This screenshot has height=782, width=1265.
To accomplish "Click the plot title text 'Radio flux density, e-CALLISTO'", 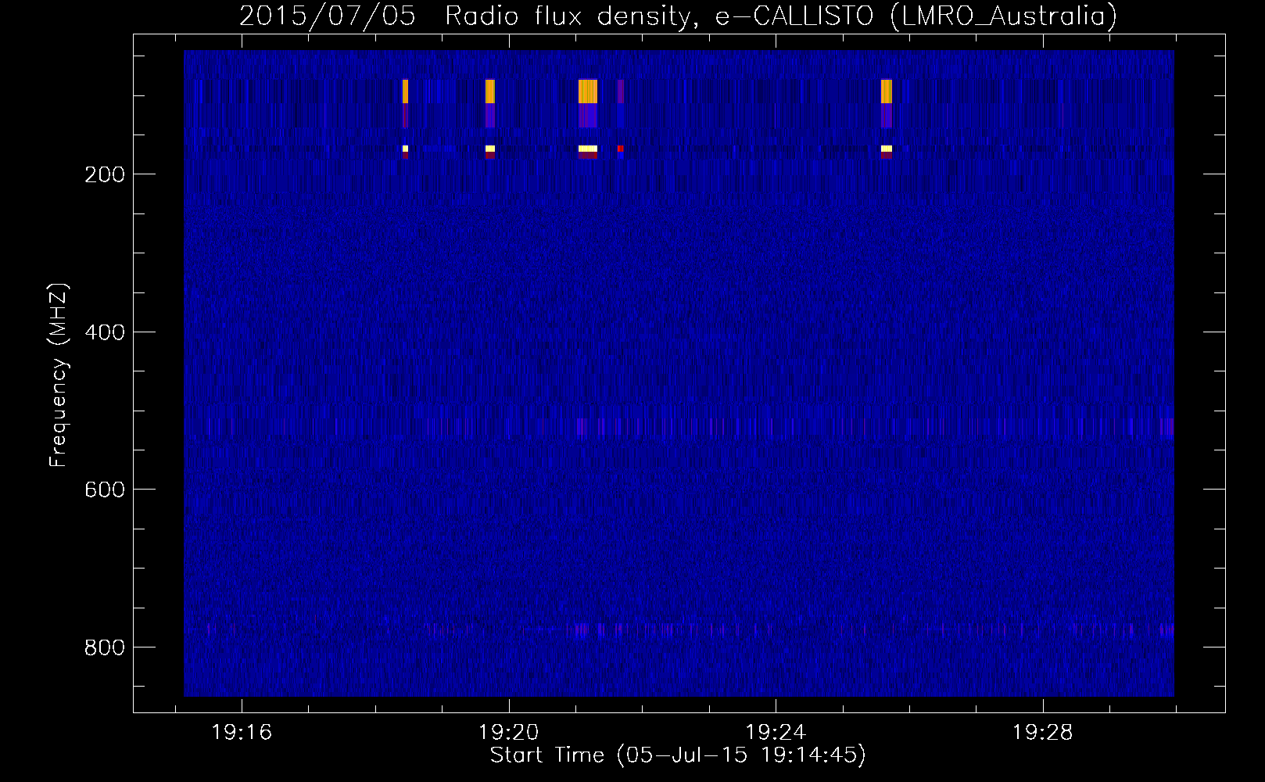I will click(x=659, y=16).
